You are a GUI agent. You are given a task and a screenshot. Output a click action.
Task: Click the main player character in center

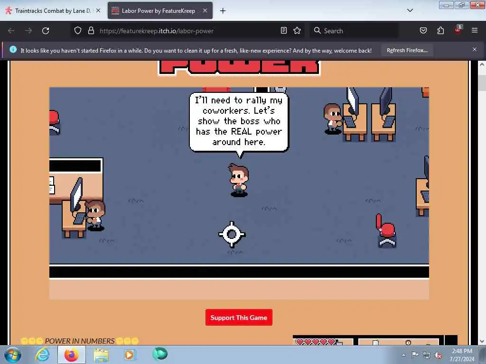click(239, 181)
